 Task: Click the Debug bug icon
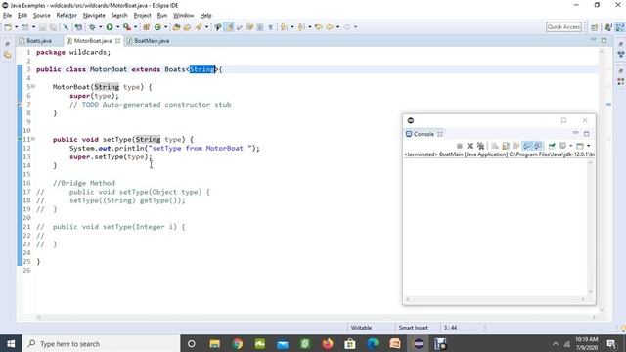[x=92, y=27]
